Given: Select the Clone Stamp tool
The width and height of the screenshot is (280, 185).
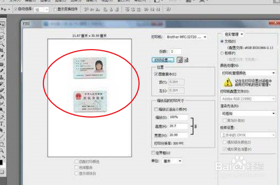Looking at the screenshot, I should point(2,77).
